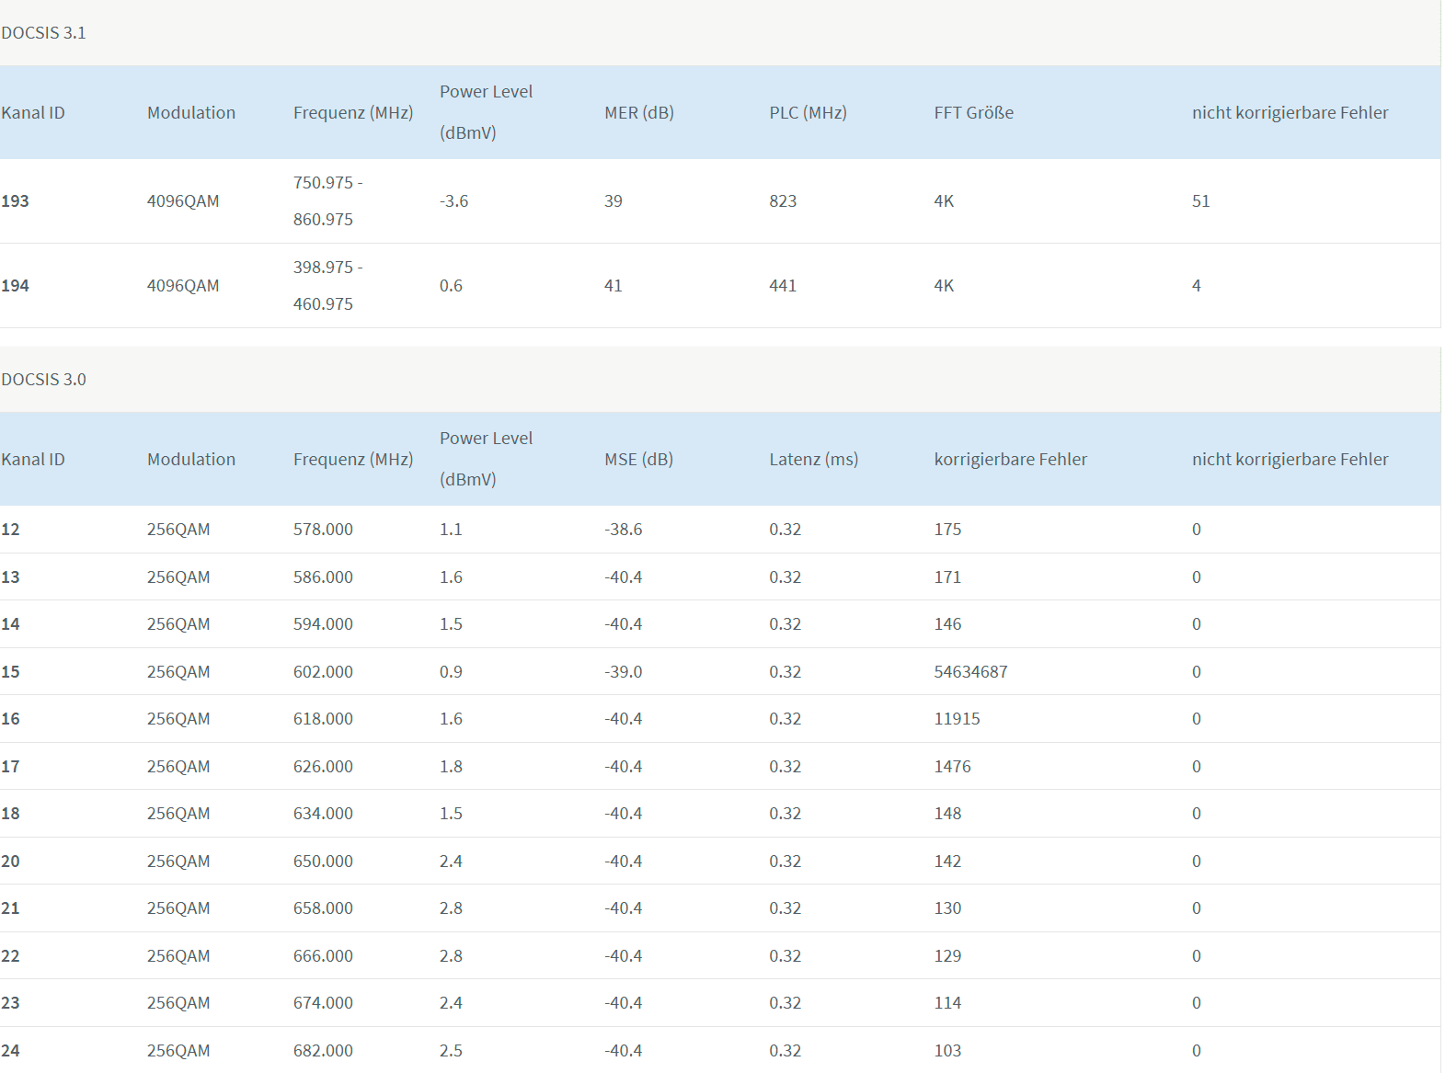Click frequency 634.000
Screen dimensions: 1445x1073
pos(323,814)
